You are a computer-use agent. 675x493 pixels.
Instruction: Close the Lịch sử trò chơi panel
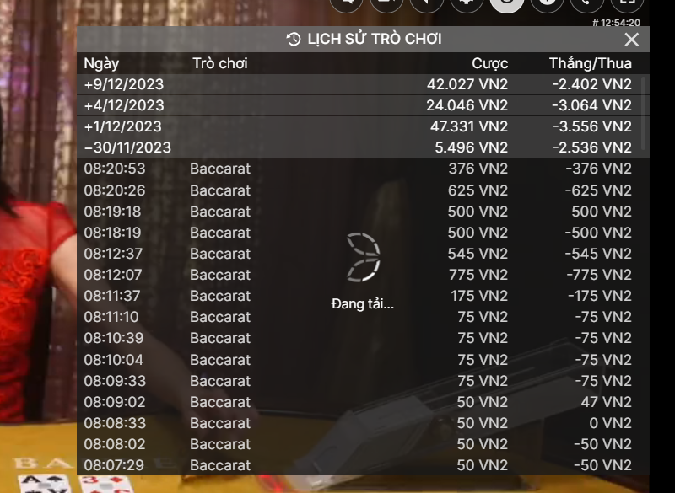pos(631,40)
